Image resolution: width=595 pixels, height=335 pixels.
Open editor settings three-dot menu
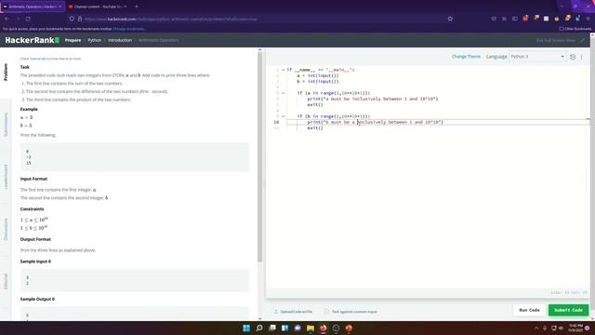581,57
